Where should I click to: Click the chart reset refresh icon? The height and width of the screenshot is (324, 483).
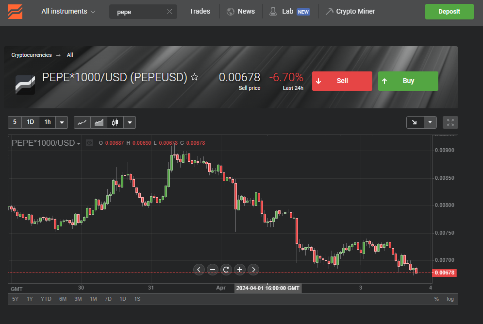pyautogui.click(x=226, y=270)
